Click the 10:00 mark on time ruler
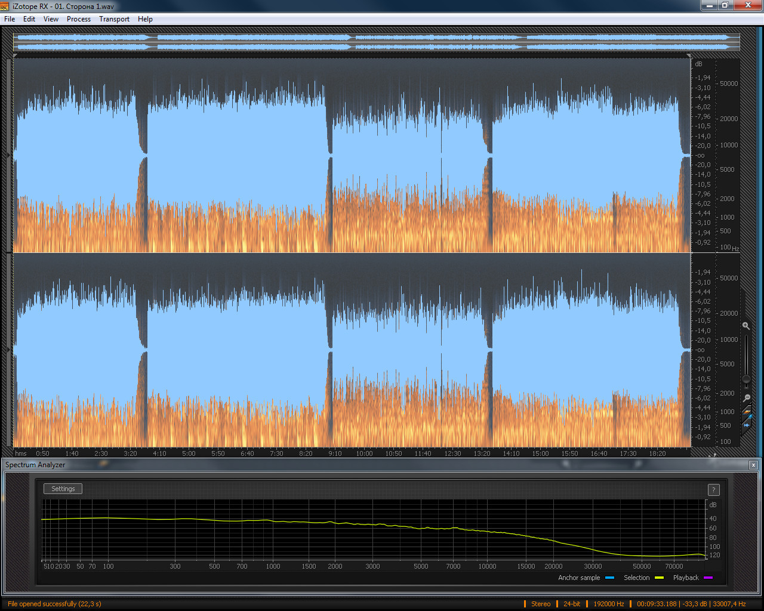 (364, 453)
